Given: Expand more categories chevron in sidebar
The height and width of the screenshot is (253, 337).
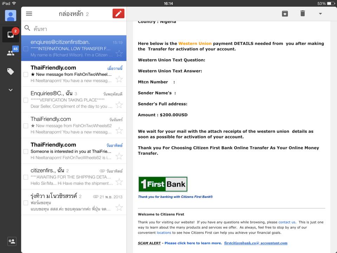Looking at the screenshot, I should (x=11, y=90).
